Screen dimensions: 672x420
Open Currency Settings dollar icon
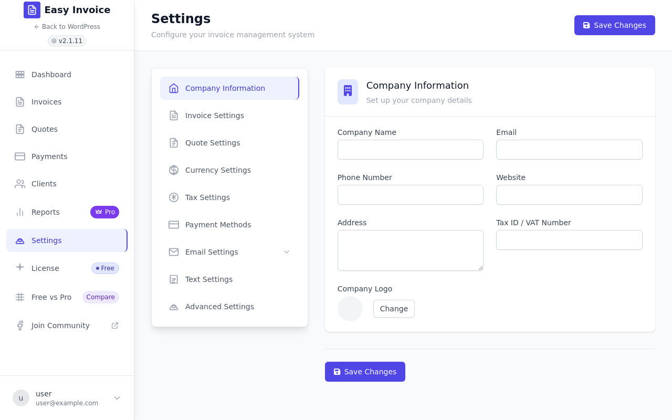[174, 170]
